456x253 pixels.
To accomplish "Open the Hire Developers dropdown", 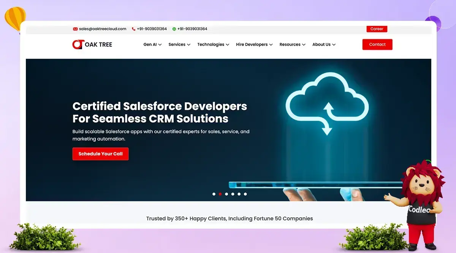I will pos(254,44).
